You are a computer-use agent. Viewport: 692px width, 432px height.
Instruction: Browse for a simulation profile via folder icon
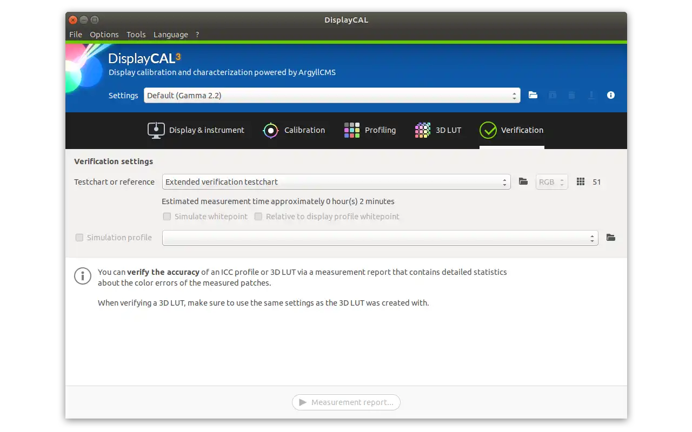tap(611, 238)
